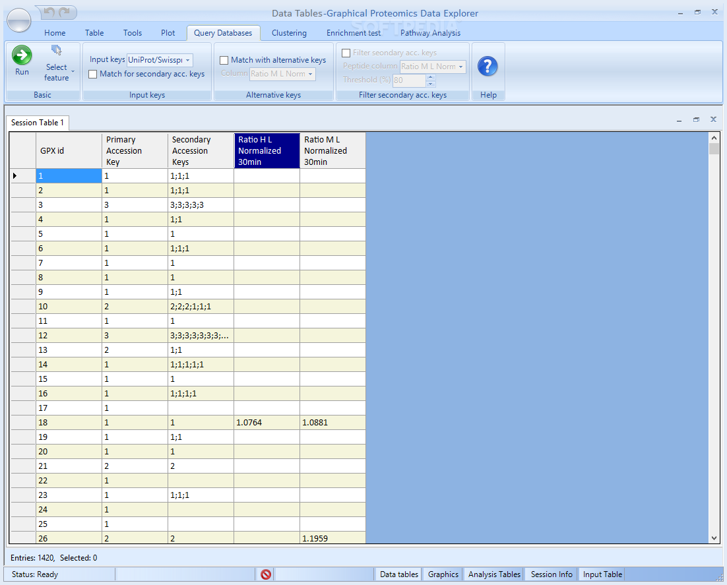Click the Threshold (%) input field
The image size is (727, 585).
coord(409,80)
